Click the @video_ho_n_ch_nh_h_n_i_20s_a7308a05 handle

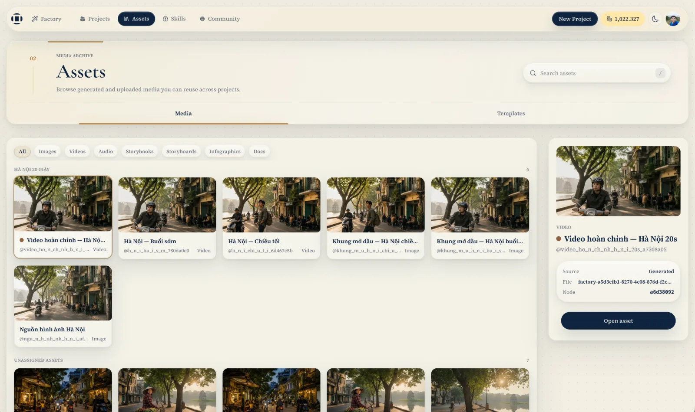(611, 249)
